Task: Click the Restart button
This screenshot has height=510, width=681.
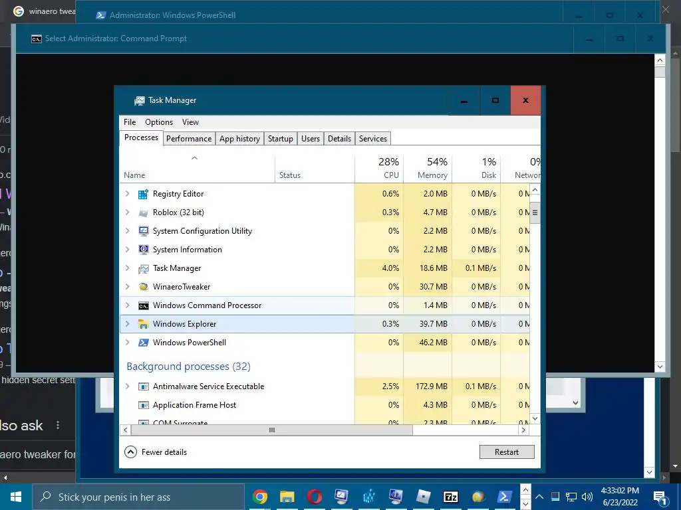Action: (507, 452)
